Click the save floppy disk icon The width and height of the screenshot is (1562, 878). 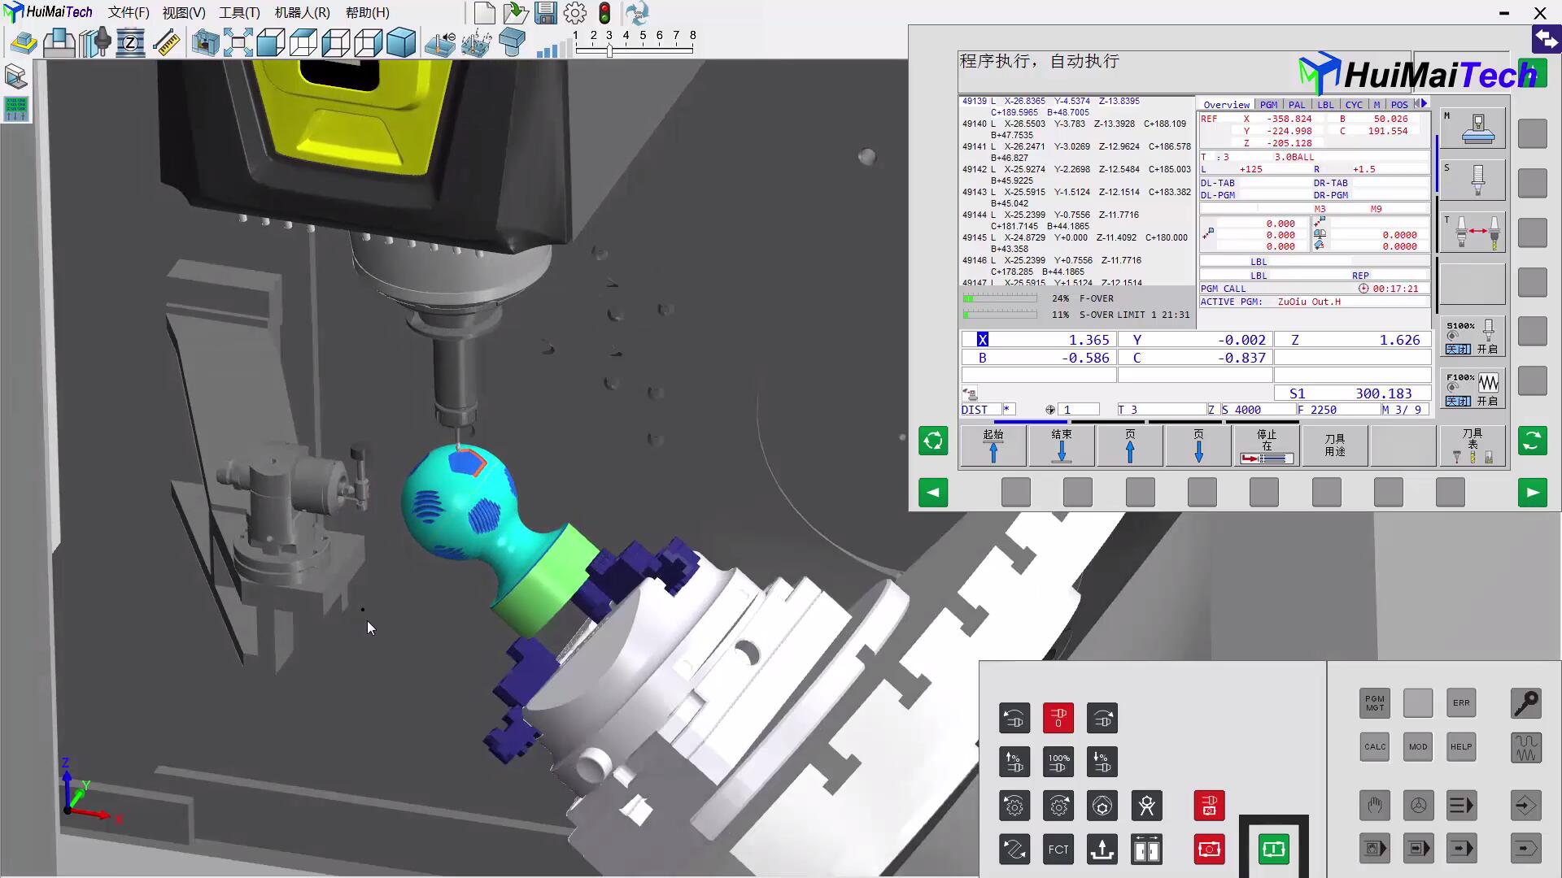click(546, 13)
